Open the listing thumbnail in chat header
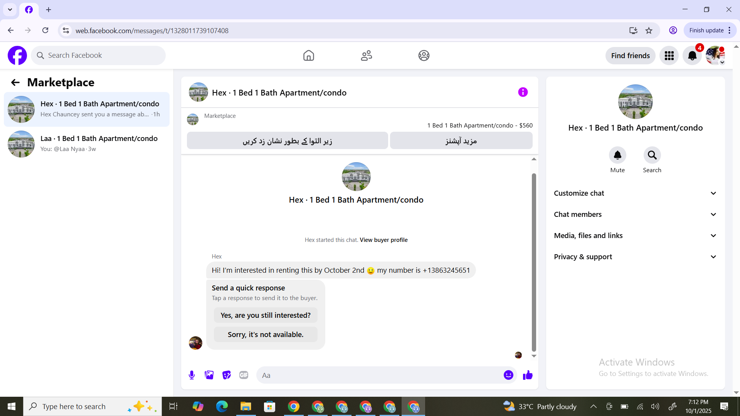 [x=198, y=92]
